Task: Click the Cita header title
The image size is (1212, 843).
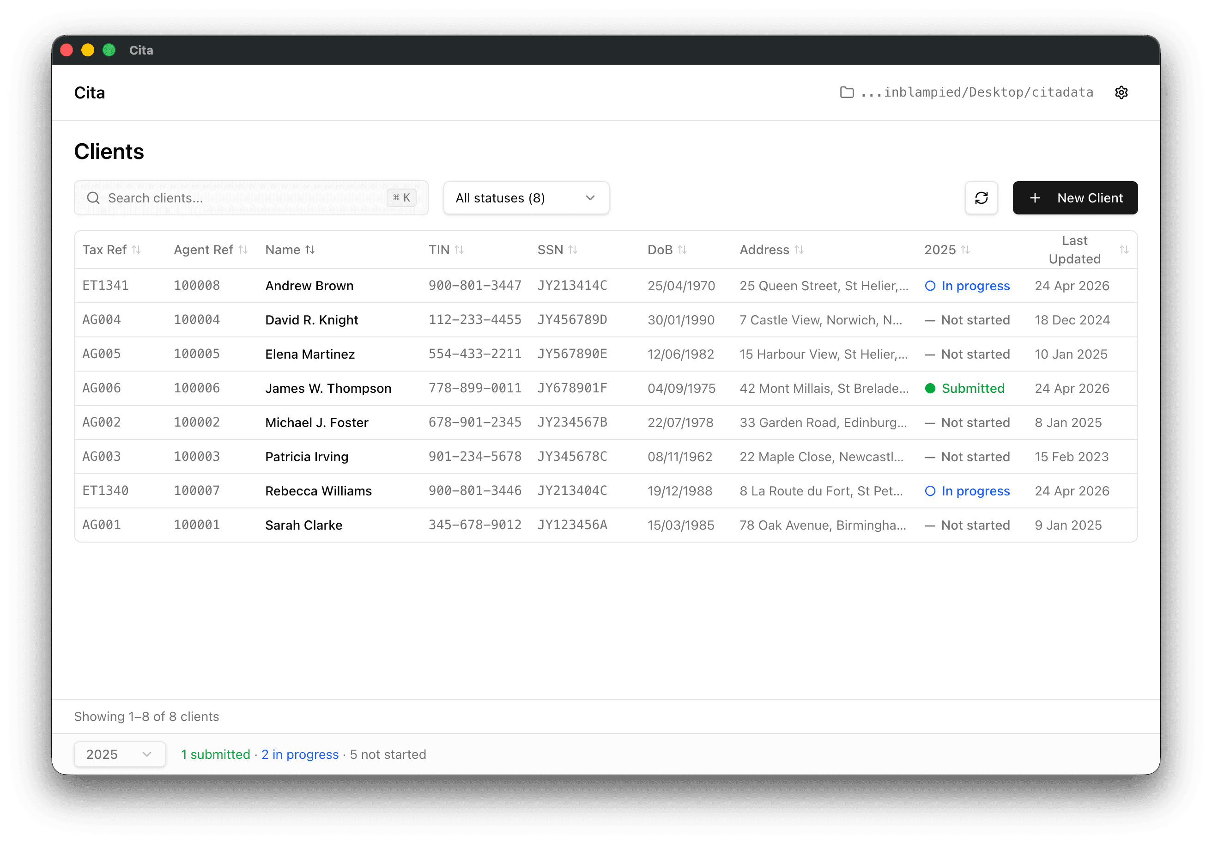Action: pyautogui.click(x=90, y=92)
